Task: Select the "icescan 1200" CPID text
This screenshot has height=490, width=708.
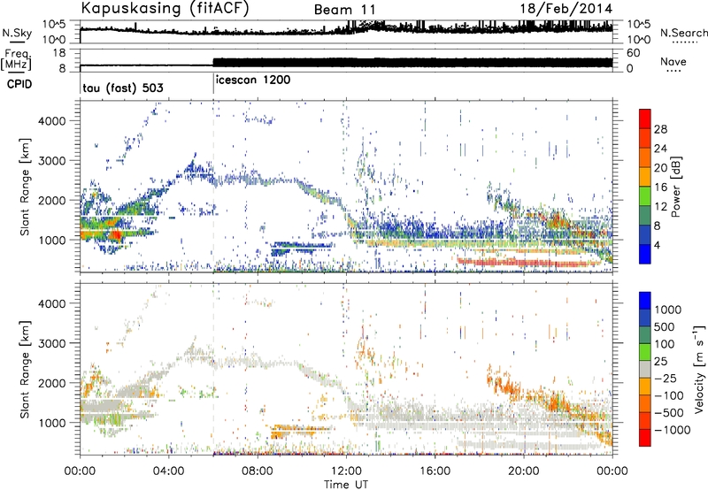Action: (253, 80)
